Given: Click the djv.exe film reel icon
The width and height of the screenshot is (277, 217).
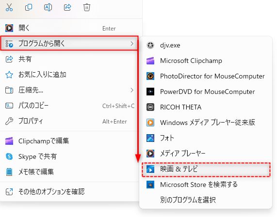Looking at the screenshot, I should pyautogui.click(x=150, y=46).
